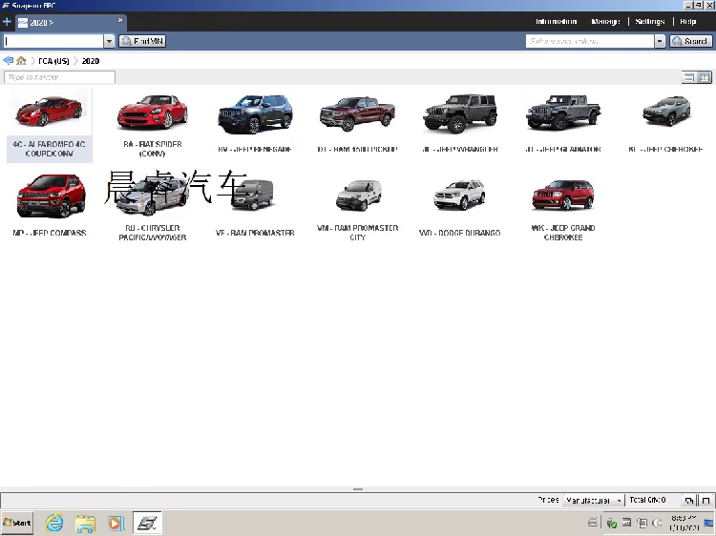Image resolution: width=716 pixels, height=536 pixels.
Task: Switch to thumbnail grid view icon
Action: pyautogui.click(x=705, y=77)
